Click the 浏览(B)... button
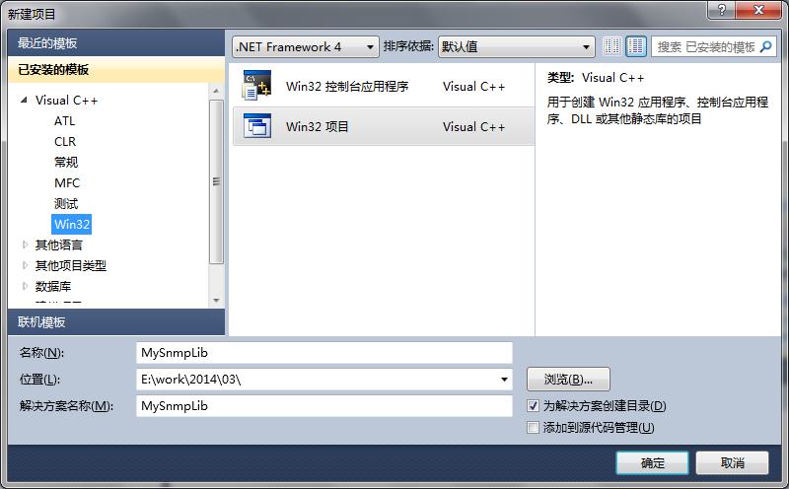This screenshot has width=789, height=489. tap(568, 380)
